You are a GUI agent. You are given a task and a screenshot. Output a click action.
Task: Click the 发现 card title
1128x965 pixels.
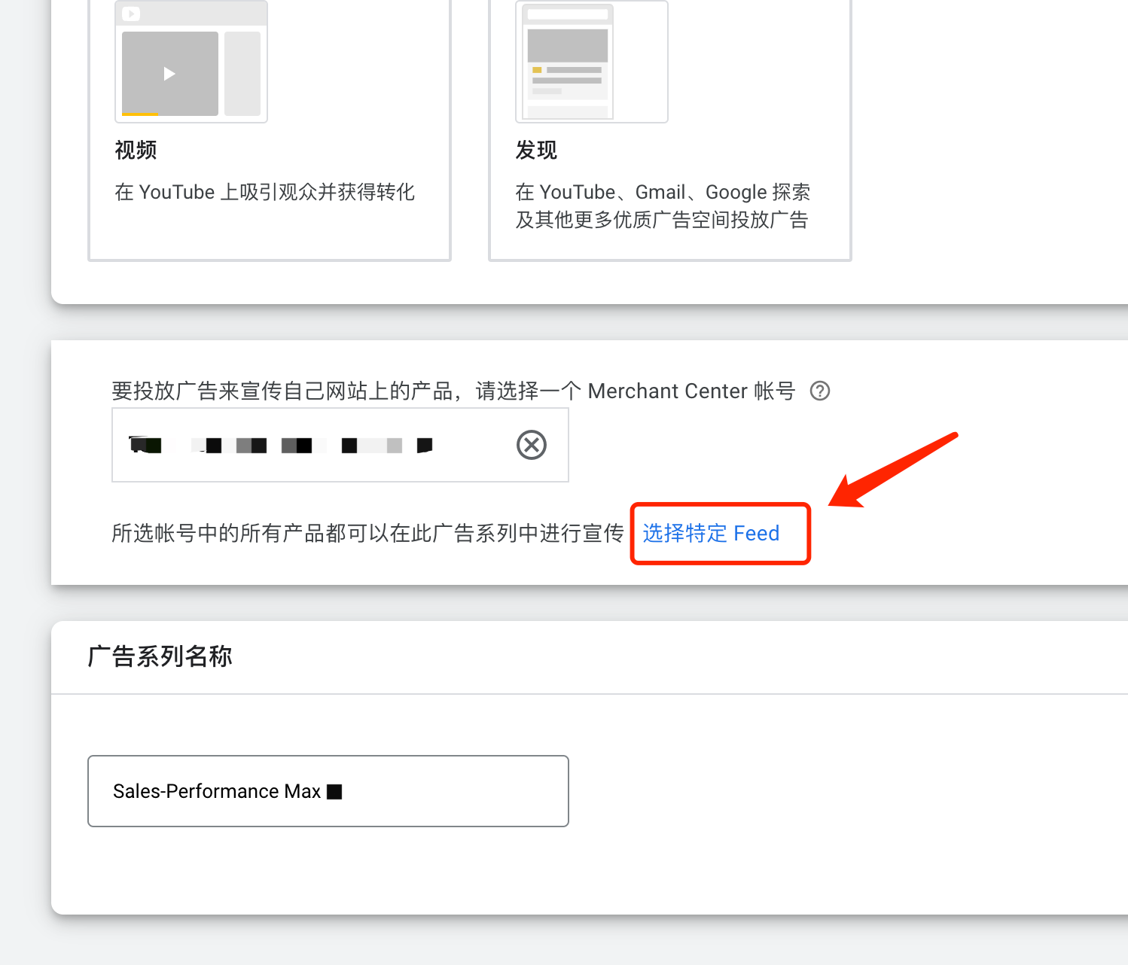(x=535, y=151)
